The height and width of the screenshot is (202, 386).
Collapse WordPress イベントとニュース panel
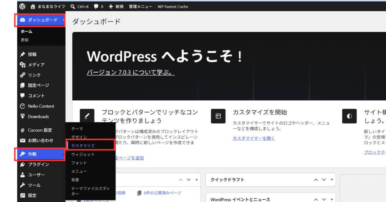332,199
